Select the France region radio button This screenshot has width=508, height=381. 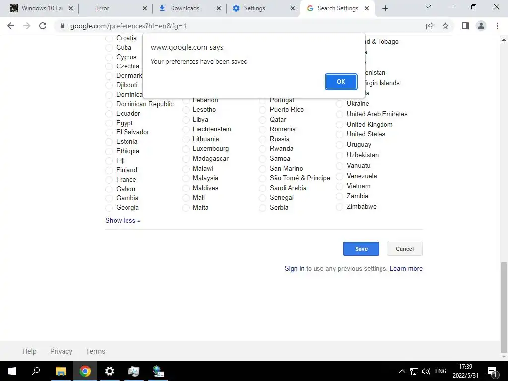109,180
